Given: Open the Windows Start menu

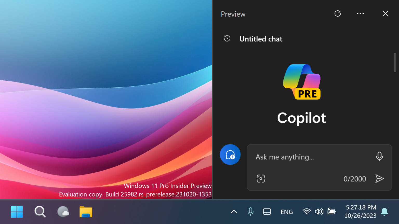Looking at the screenshot, I should [x=17, y=212].
